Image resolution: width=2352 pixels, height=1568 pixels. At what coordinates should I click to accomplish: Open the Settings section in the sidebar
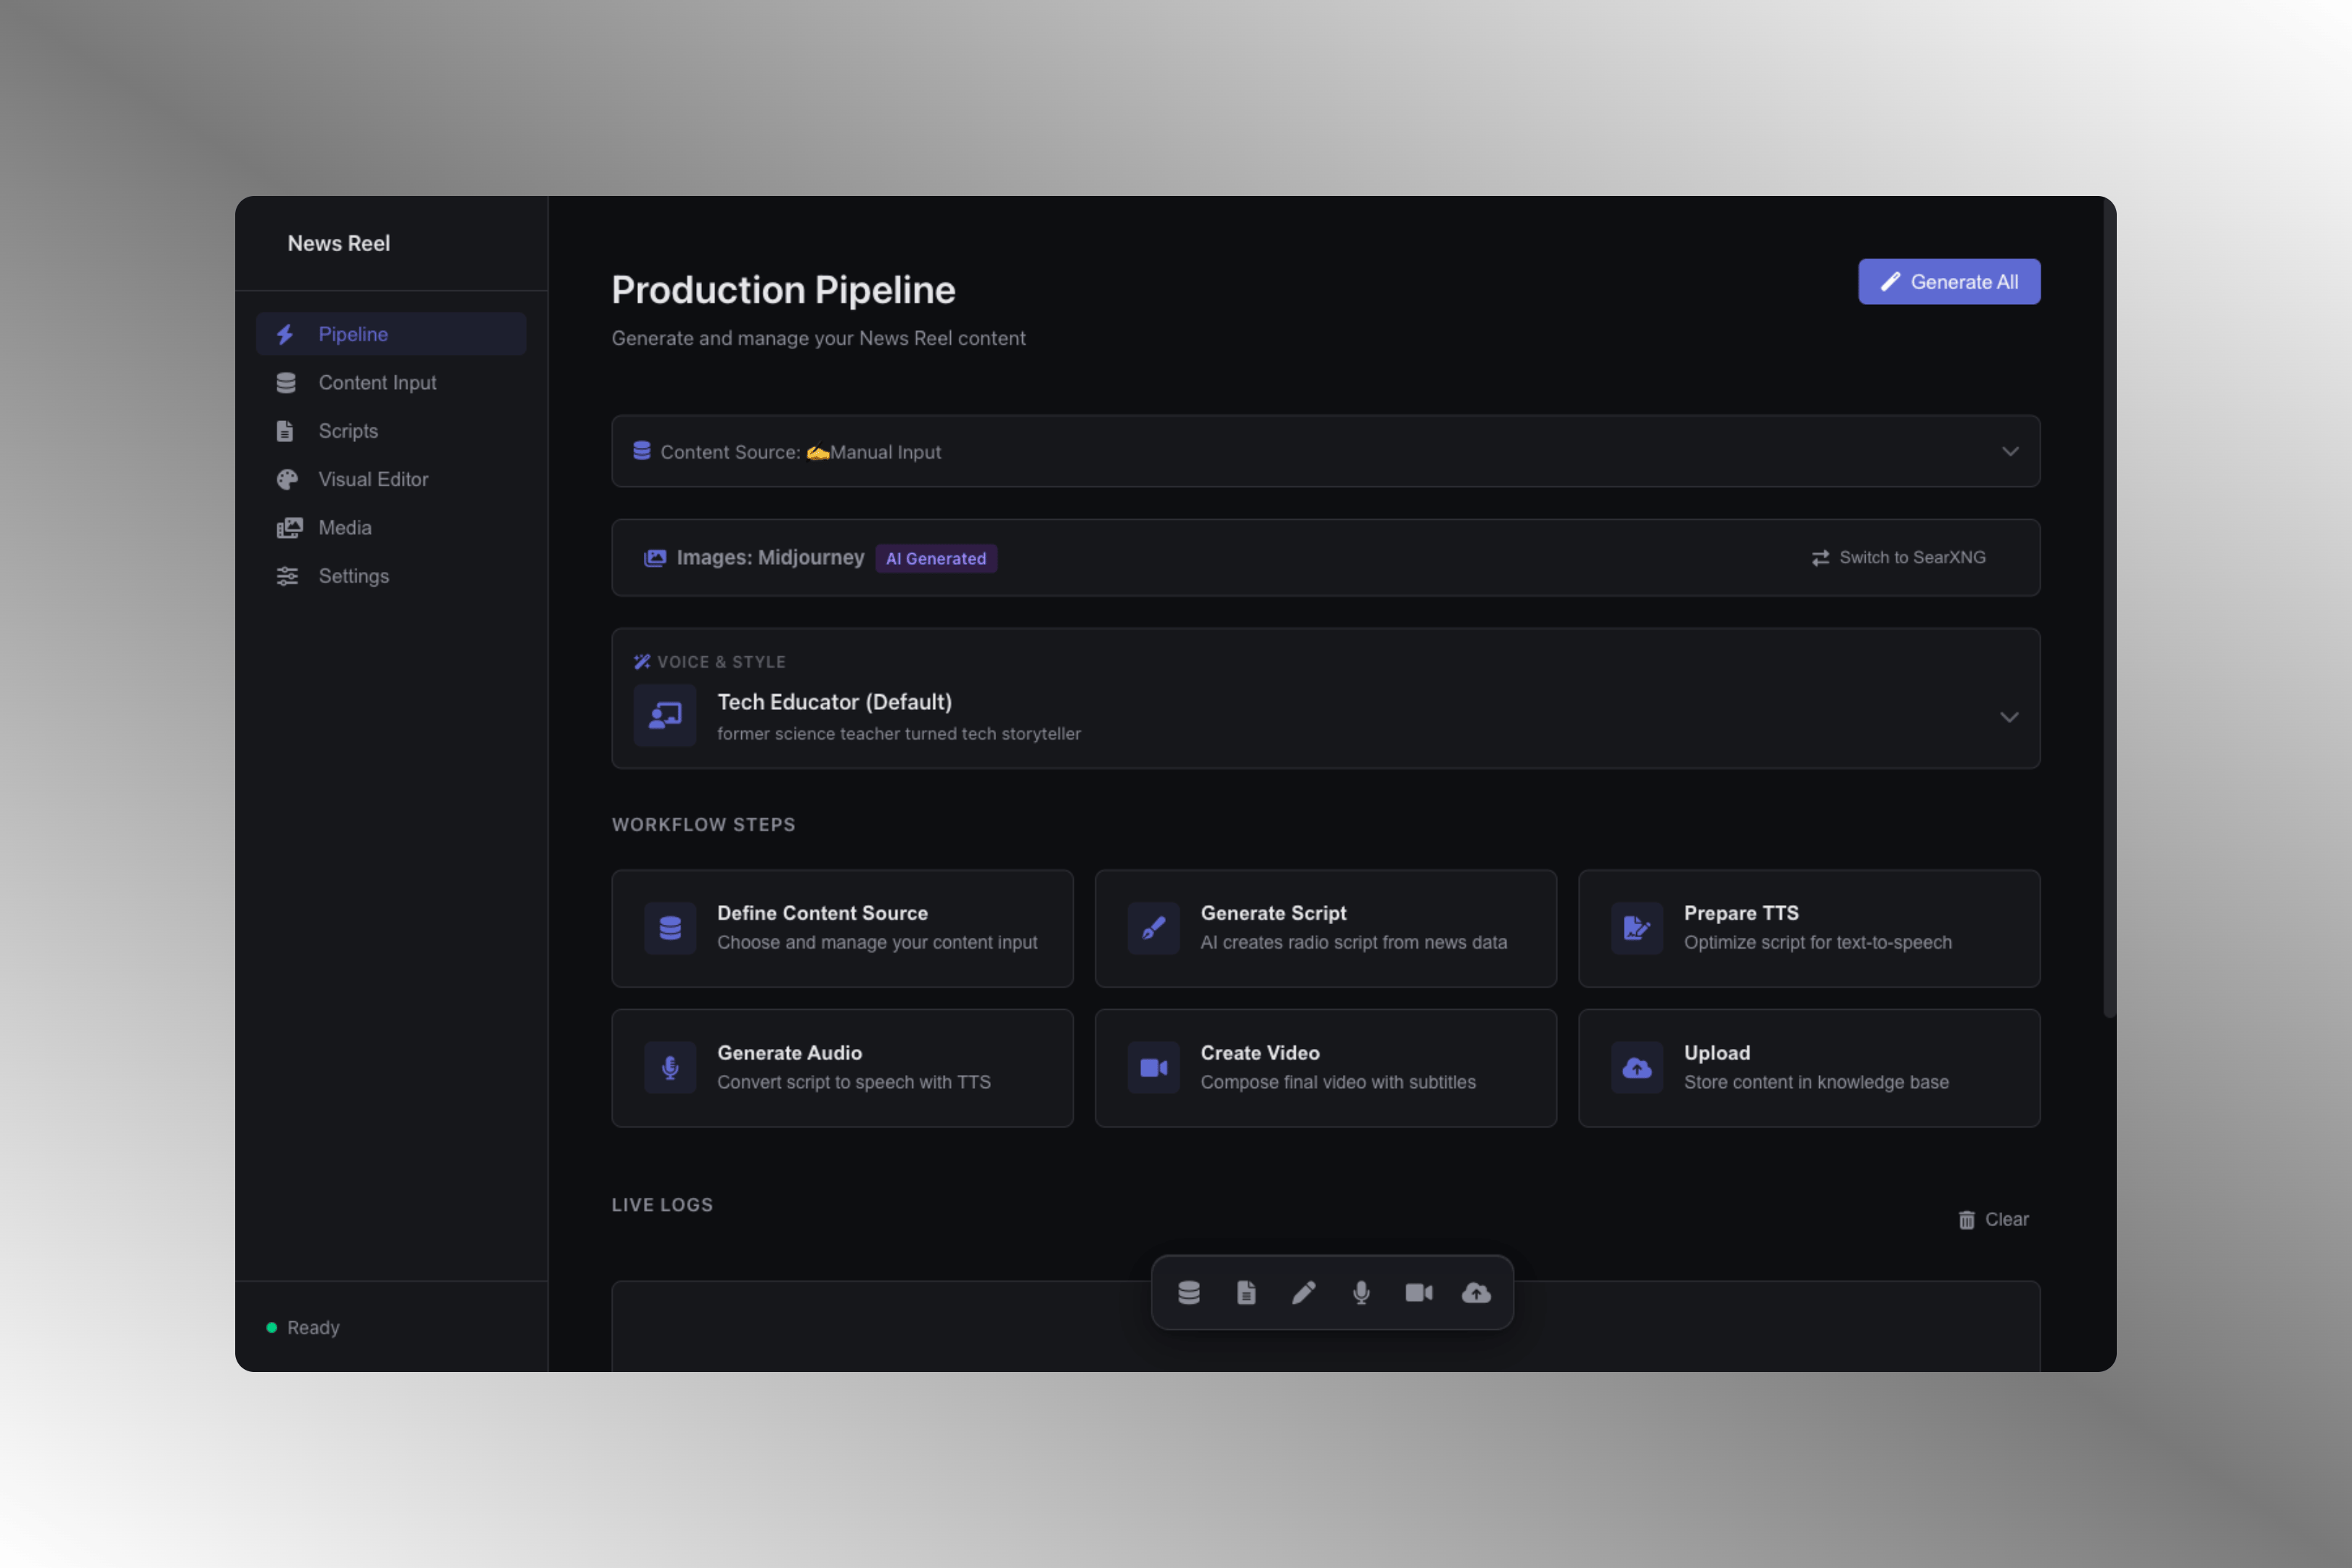click(x=354, y=576)
